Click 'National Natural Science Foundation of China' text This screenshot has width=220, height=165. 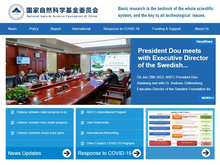(x=62, y=16)
